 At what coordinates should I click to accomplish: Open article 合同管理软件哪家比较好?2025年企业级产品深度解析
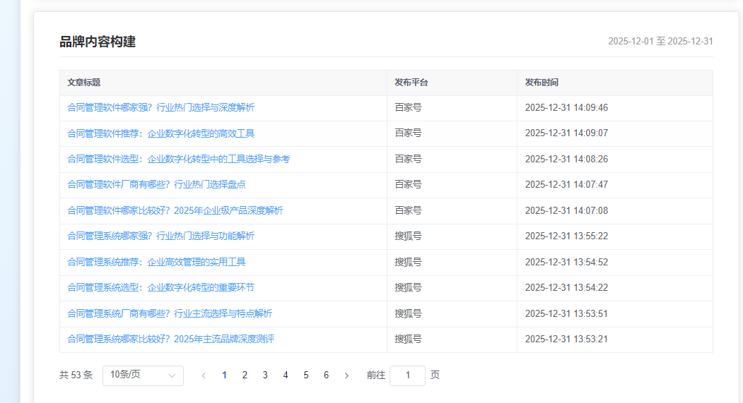point(175,210)
